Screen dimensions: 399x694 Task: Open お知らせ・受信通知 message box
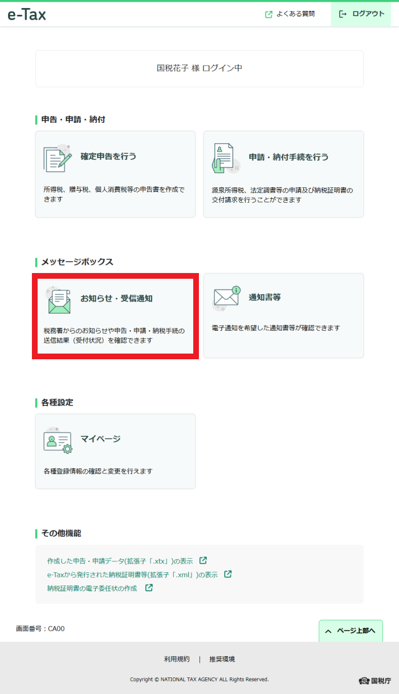(115, 316)
